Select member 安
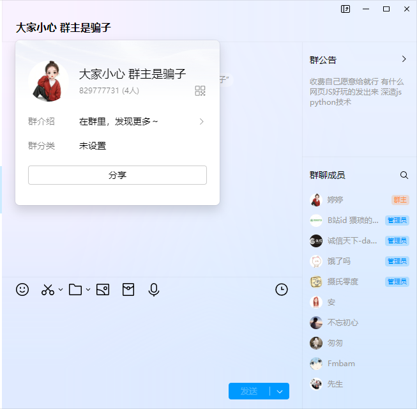The width and height of the screenshot is (417, 409). point(360,302)
